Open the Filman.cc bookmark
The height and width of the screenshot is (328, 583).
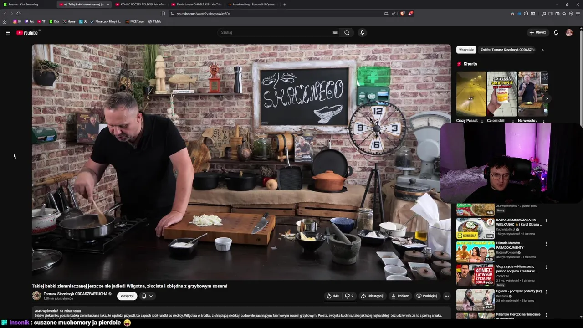point(106,21)
